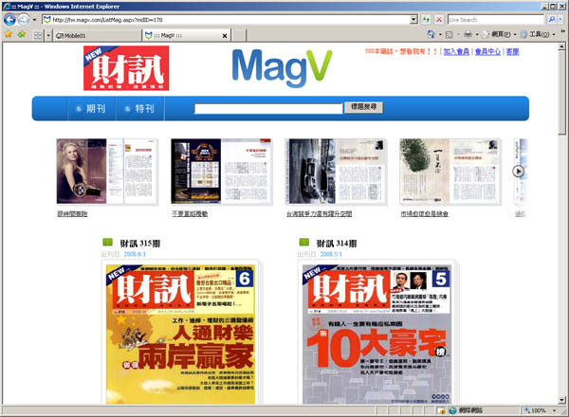The height and width of the screenshot is (417, 569).
Task: Click the address bar URL field
Action: [x=227, y=20]
